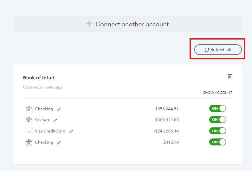
Task: Click pencil icon beside the $312.79 Checking account
Action: click(59, 143)
